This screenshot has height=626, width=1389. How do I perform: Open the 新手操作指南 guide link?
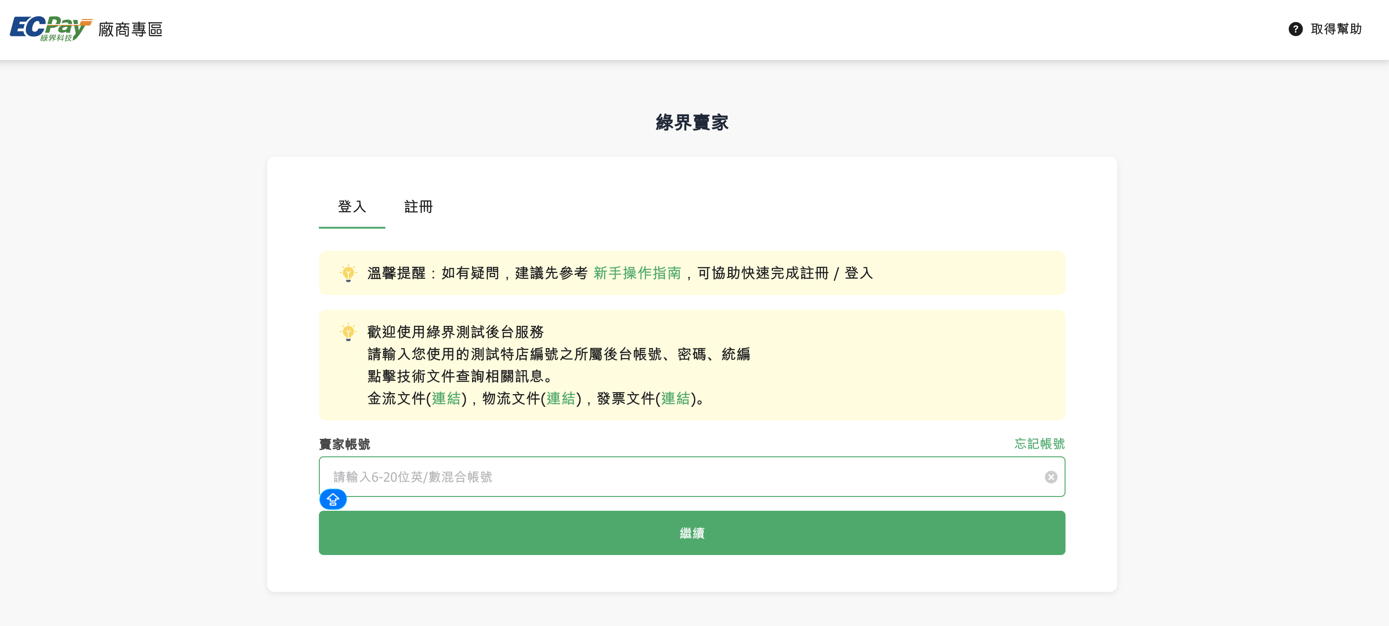click(637, 273)
